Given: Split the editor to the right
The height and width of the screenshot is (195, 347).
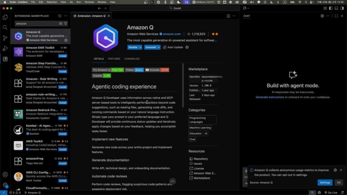Looking at the screenshot, I should pos(228,16).
